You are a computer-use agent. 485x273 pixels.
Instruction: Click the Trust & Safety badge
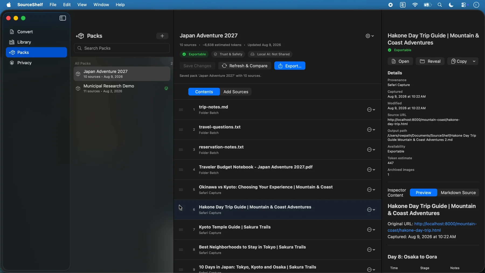(x=228, y=54)
